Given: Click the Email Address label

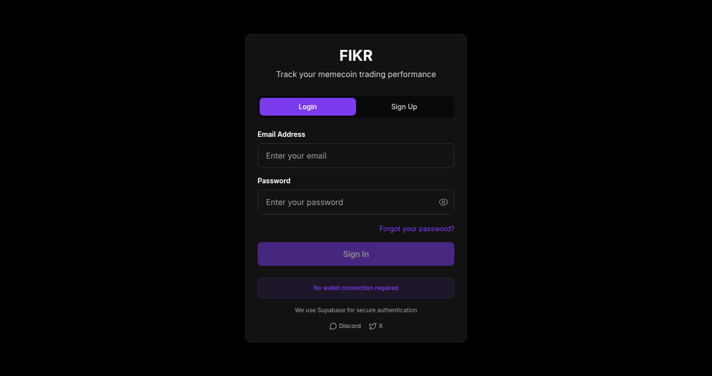Looking at the screenshot, I should (x=281, y=134).
